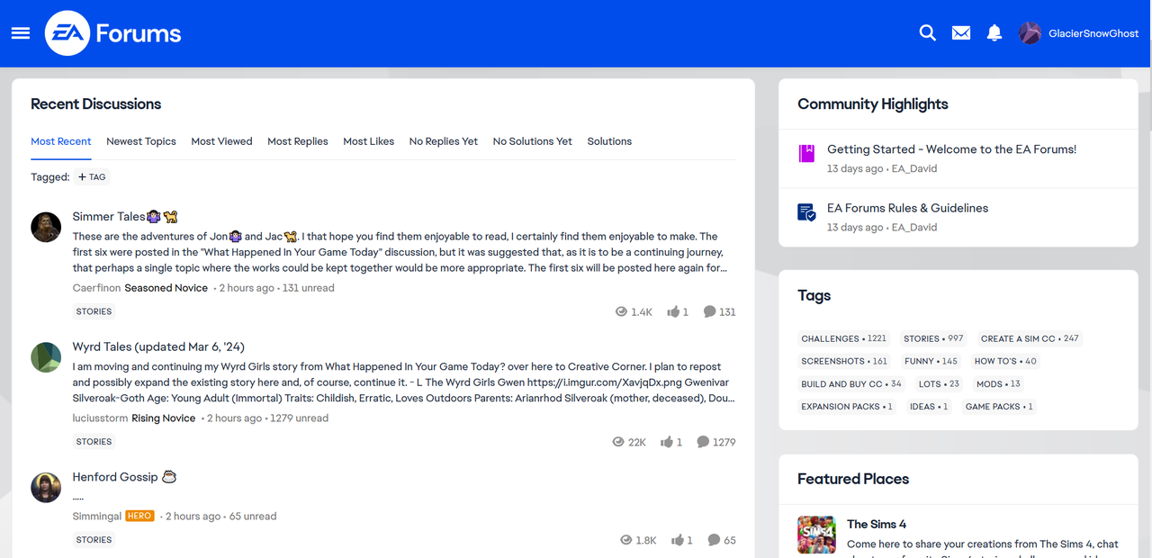Filter by the HOW TO'S tag
The width and height of the screenshot is (1152, 558).
pos(1005,361)
